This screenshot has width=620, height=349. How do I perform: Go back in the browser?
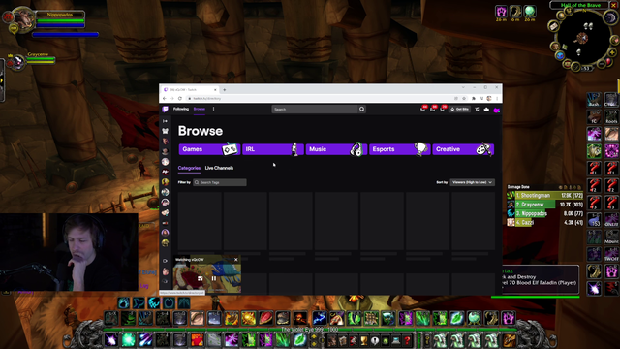[165, 99]
